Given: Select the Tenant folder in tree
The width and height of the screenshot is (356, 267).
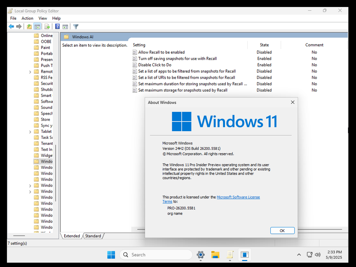Looking at the screenshot, I should pos(47,144).
